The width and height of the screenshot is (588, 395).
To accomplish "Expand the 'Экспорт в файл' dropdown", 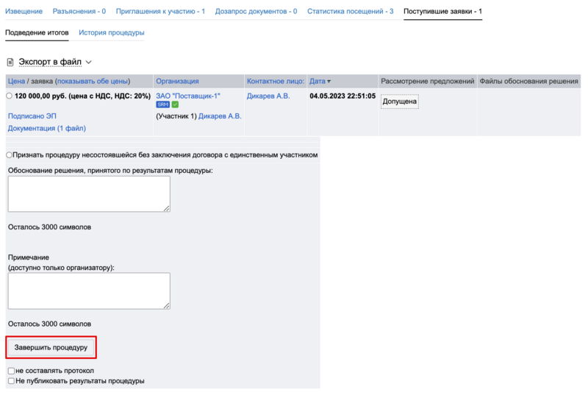I will 88,63.
